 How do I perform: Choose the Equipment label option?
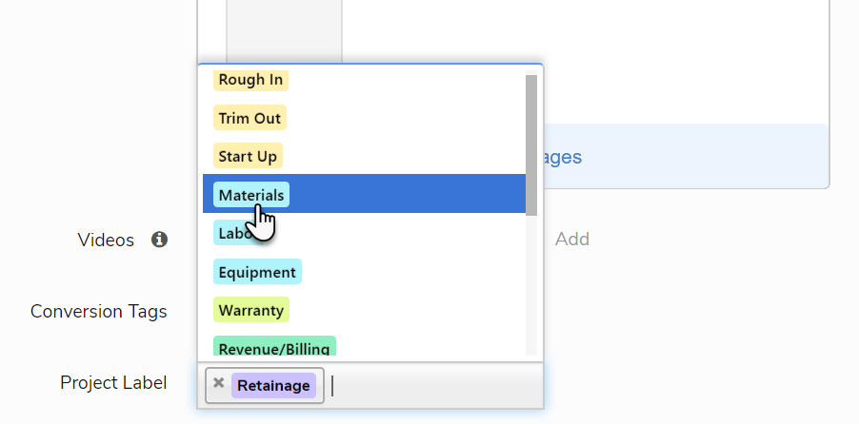[257, 272]
